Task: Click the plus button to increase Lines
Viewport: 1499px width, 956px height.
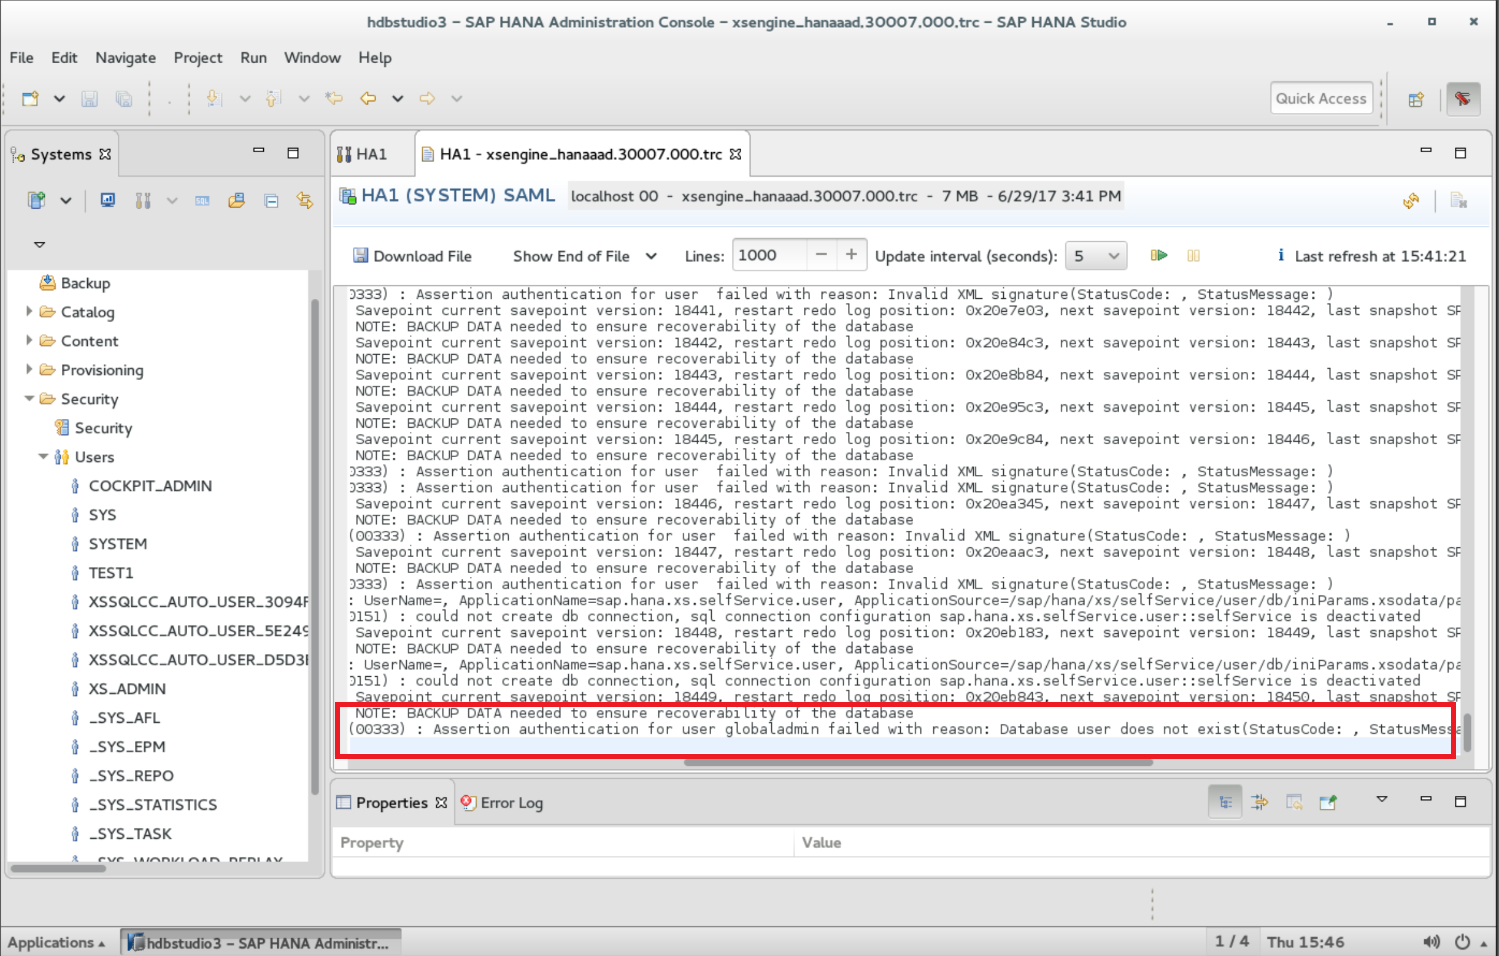Action: point(851,255)
